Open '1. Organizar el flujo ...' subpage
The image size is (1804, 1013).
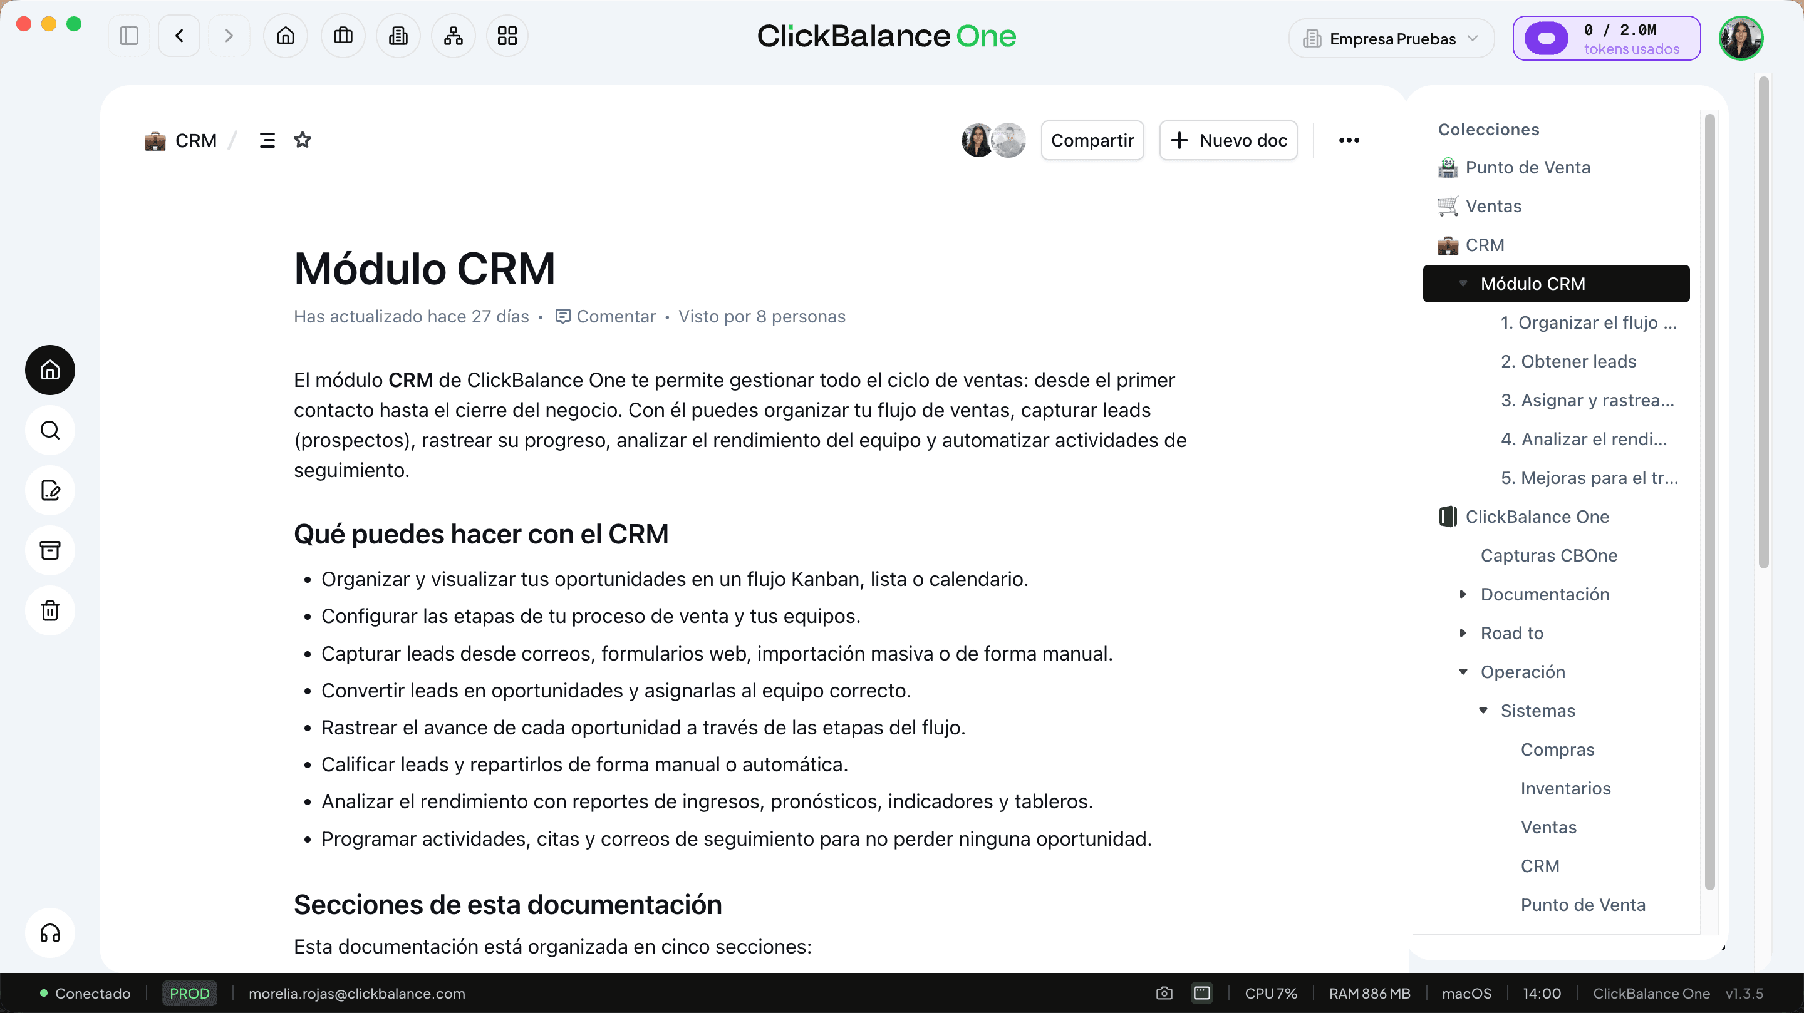(x=1589, y=322)
